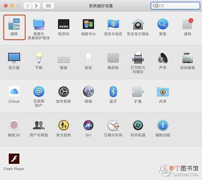Open 共享 (Sharing) preferences

pos(163,95)
